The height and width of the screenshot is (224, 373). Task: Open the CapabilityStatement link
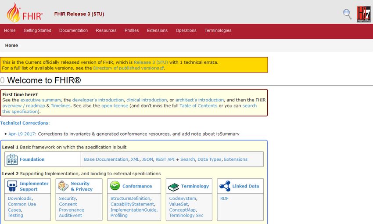132,204
